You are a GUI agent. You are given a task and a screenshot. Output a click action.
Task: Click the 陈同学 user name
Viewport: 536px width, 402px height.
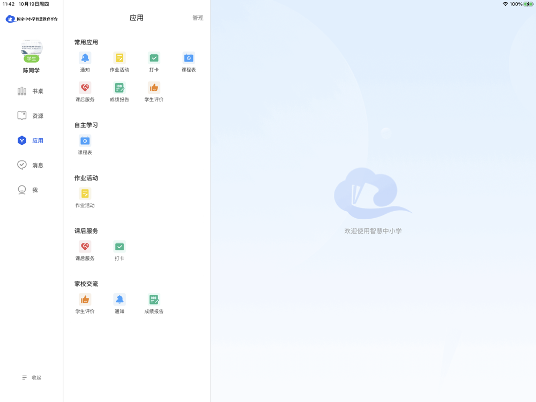31,70
